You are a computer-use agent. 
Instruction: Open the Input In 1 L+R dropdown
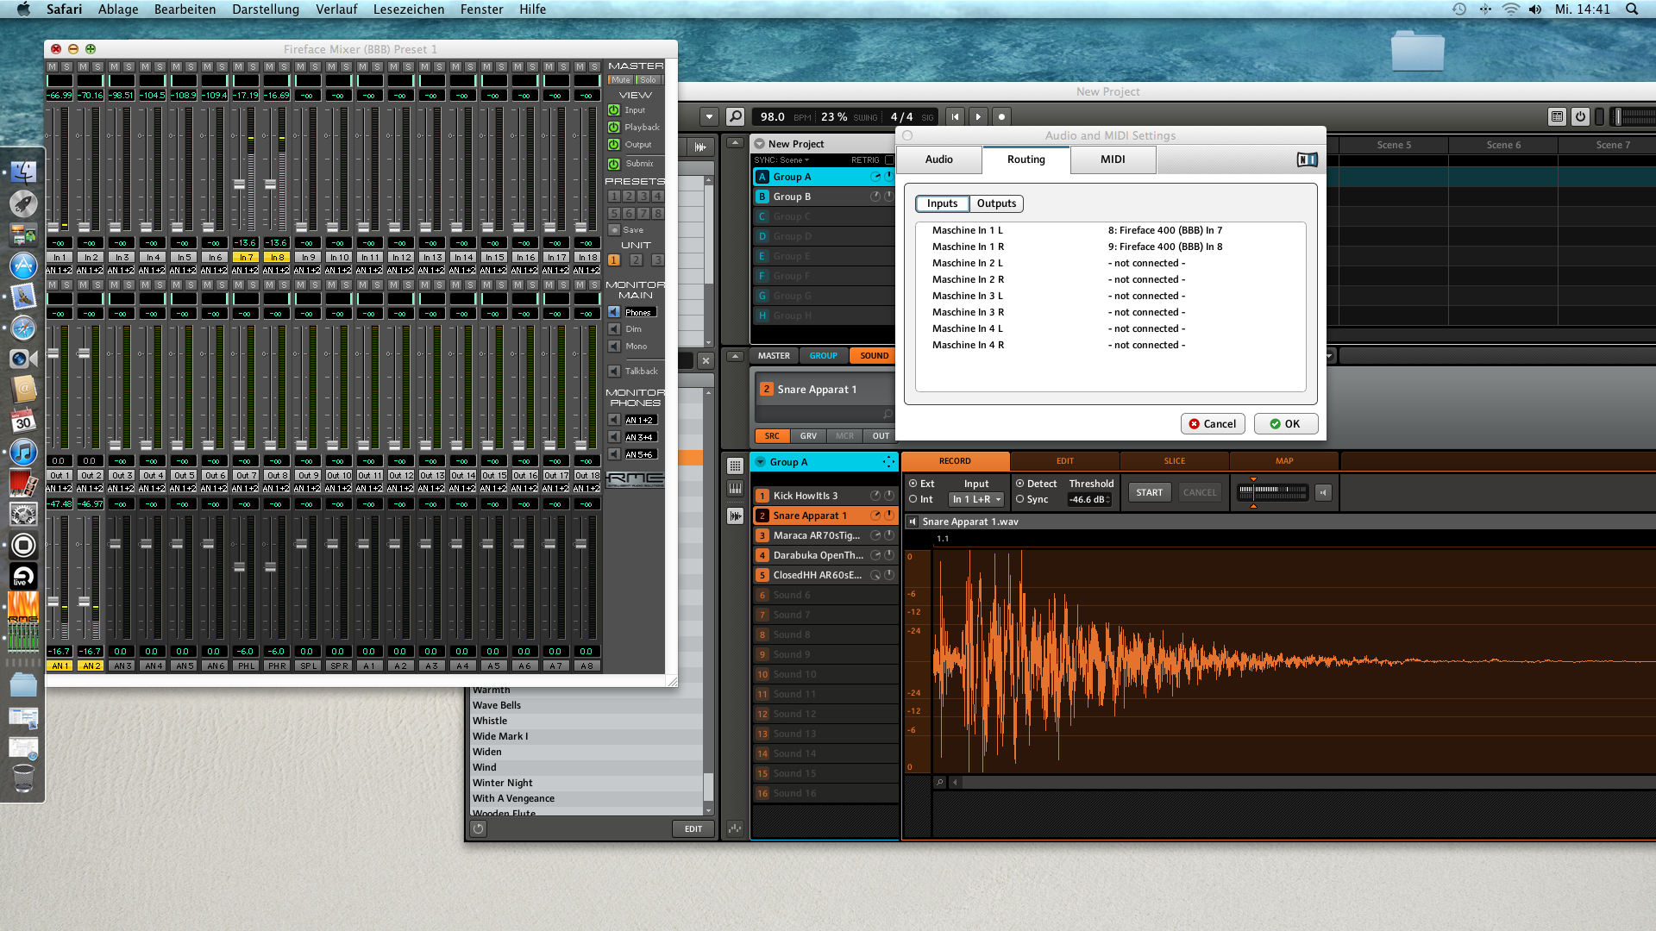(976, 499)
